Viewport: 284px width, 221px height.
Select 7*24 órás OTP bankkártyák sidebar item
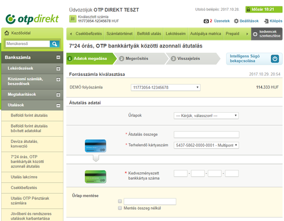coord(32,162)
